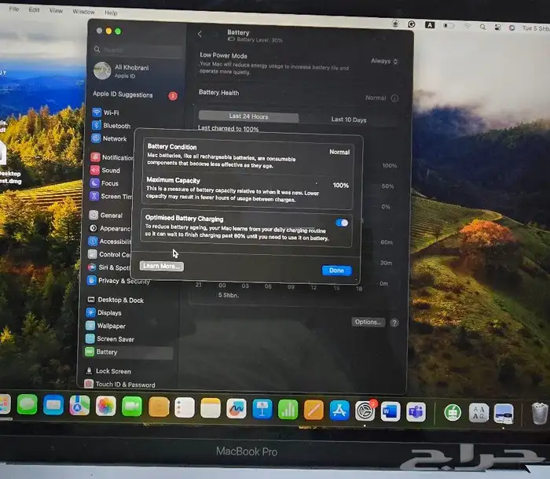
Task: Open Screen Saver settings in sidebar
Action: tap(110, 339)
